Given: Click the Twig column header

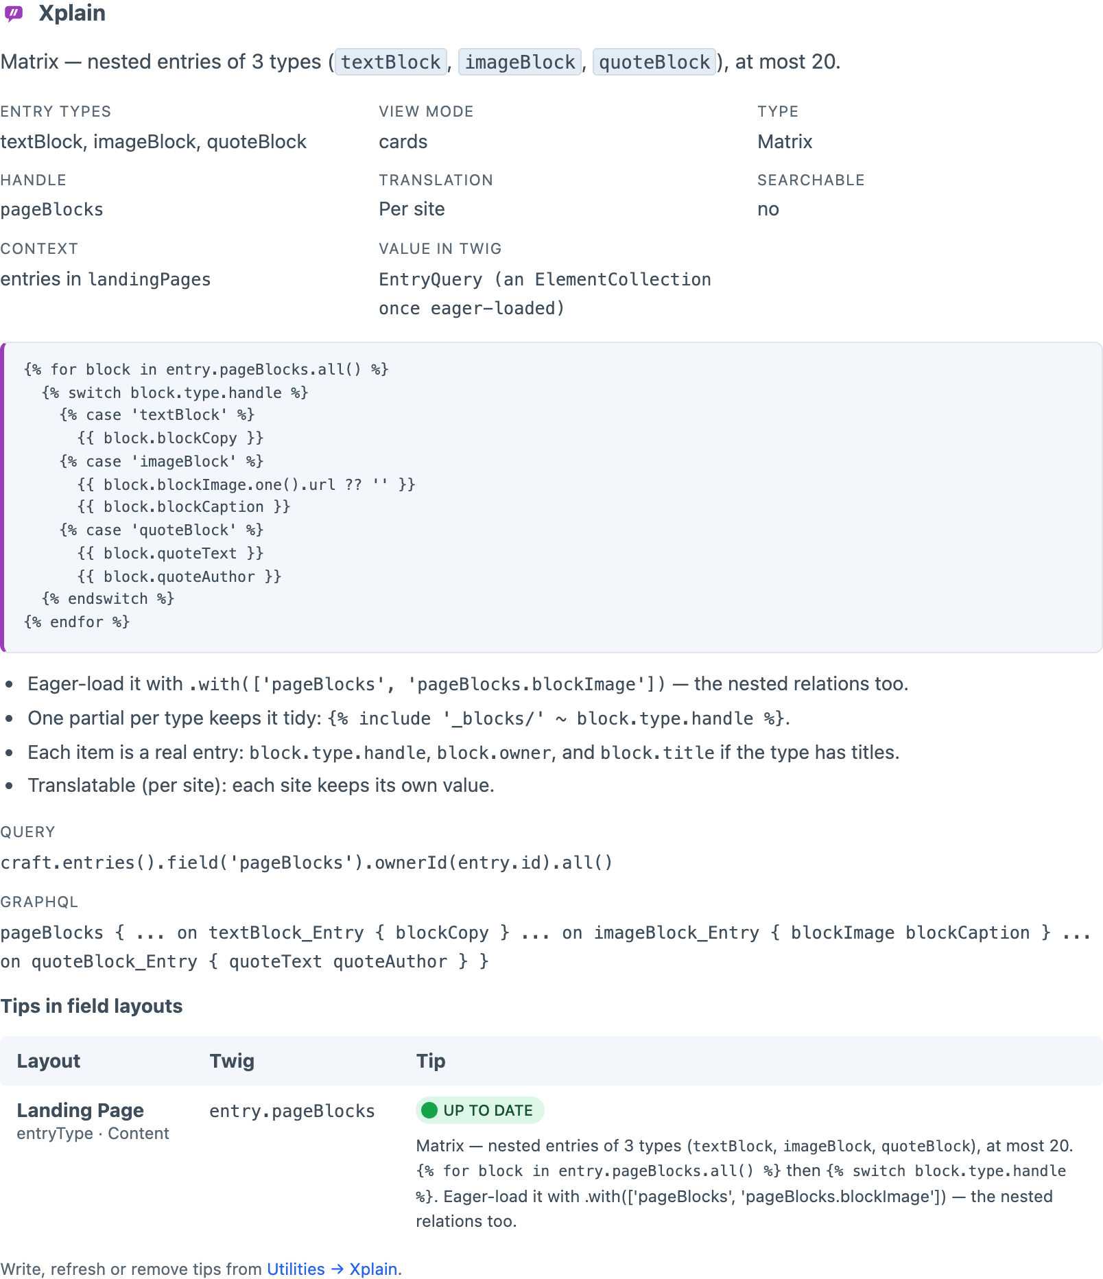Looking at the screenshot, I should pyautogui.click(x=232, y=1061).
